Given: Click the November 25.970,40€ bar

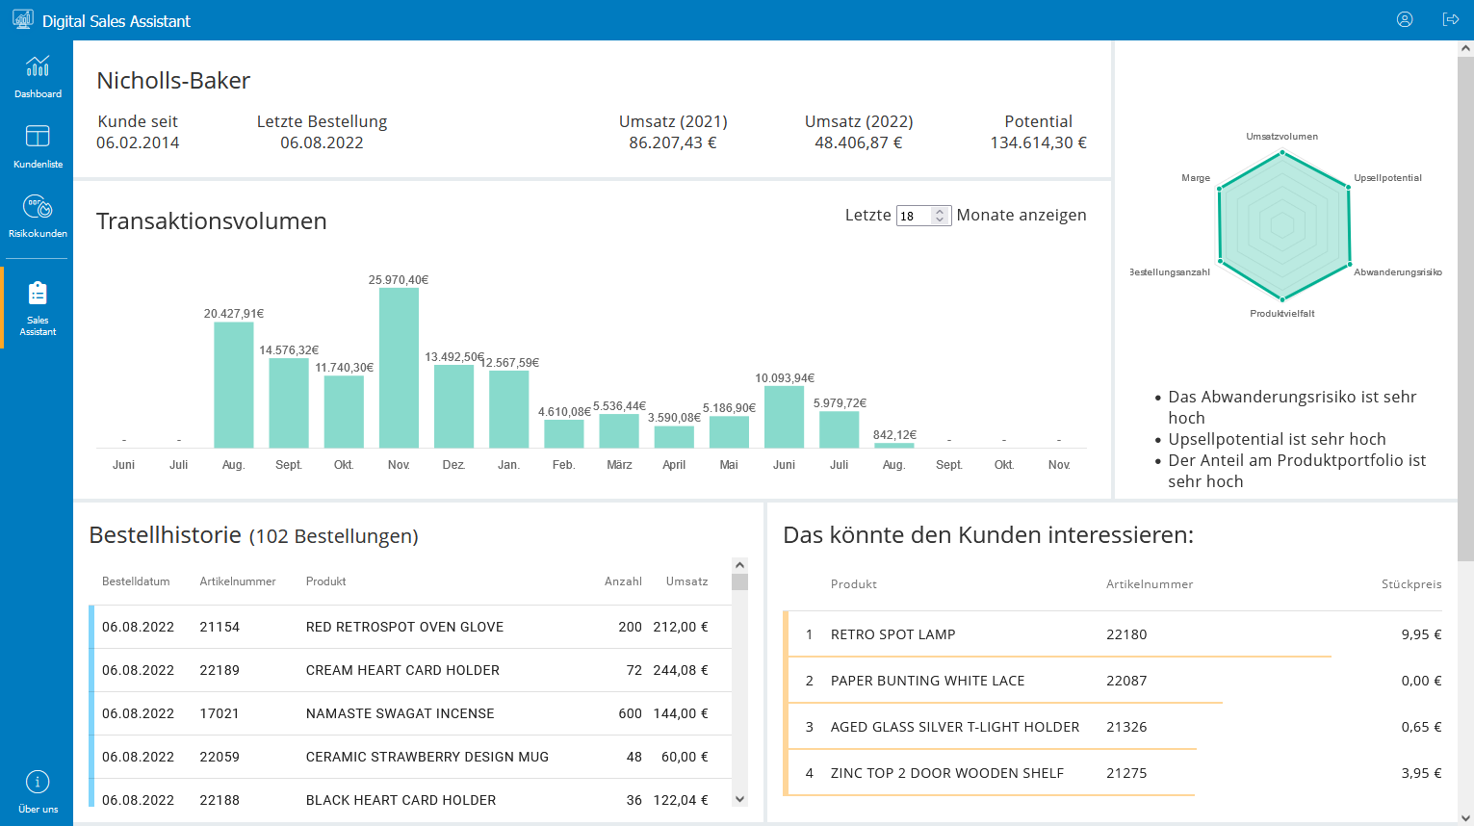Looking at the screenshot, I should pos(399,368).
